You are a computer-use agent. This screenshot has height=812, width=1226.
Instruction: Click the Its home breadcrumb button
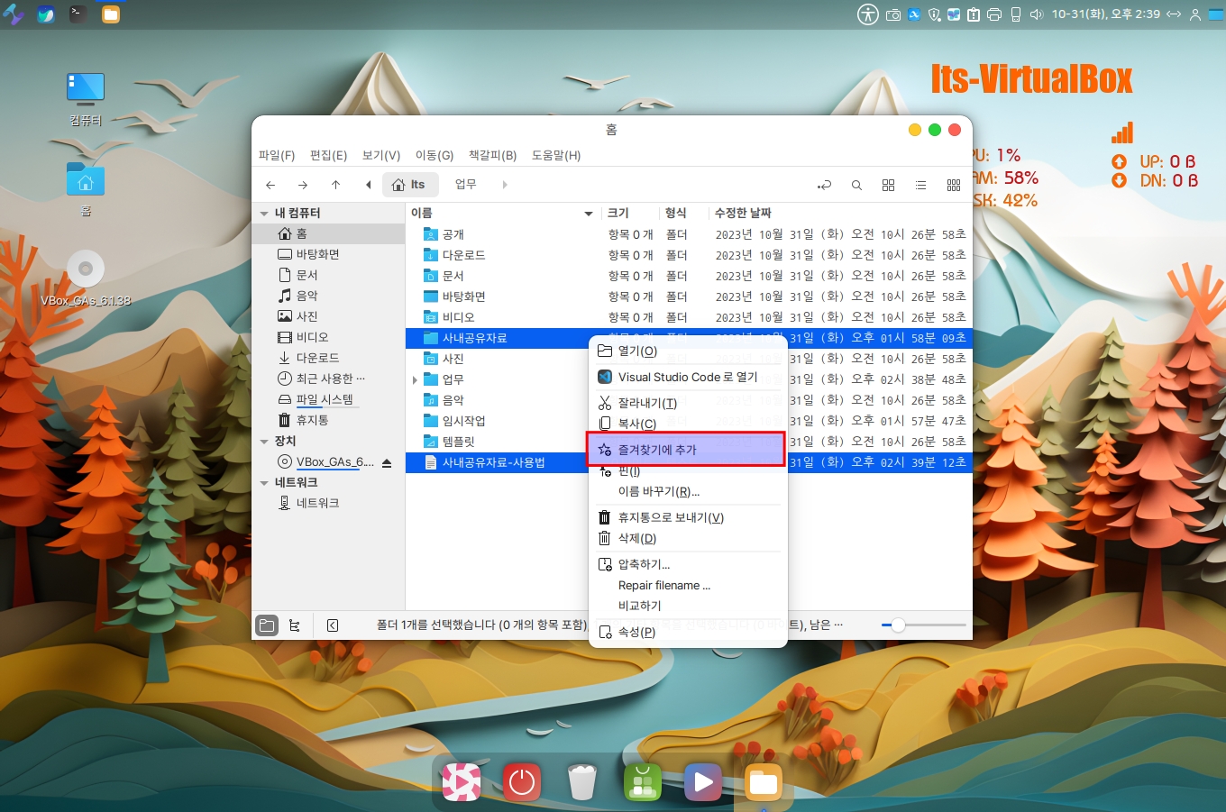tap(409, 185)
